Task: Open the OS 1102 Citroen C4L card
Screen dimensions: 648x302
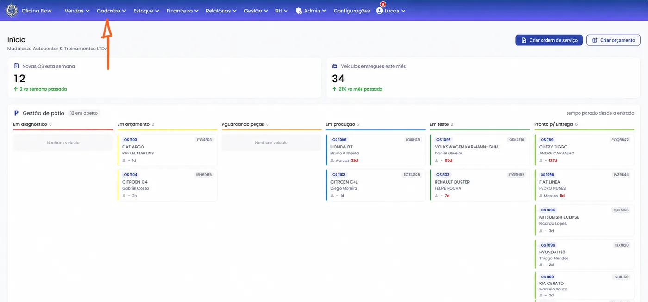Action: point(375,185)
